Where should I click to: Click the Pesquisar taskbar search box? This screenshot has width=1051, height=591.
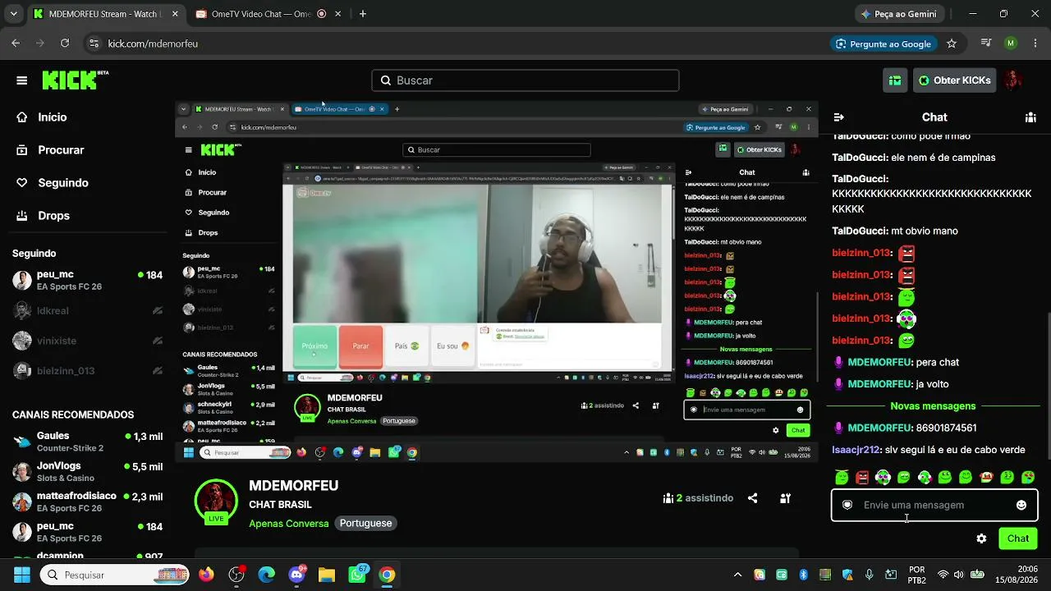115,575
